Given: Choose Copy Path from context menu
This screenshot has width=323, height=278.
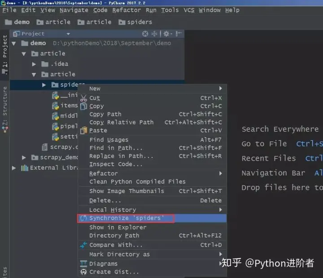Looking at the screenshot, I should (x=153, y=114).
